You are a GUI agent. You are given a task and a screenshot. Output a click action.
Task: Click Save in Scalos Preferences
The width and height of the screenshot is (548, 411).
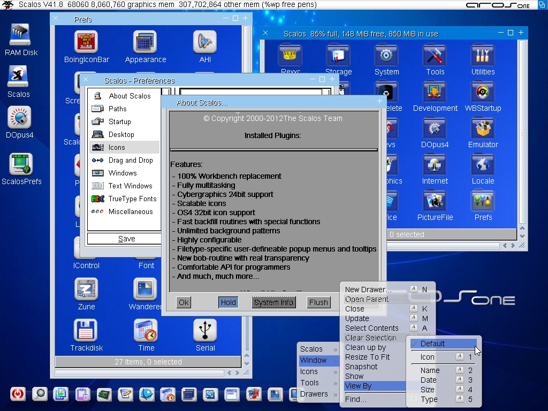[126, 239]
